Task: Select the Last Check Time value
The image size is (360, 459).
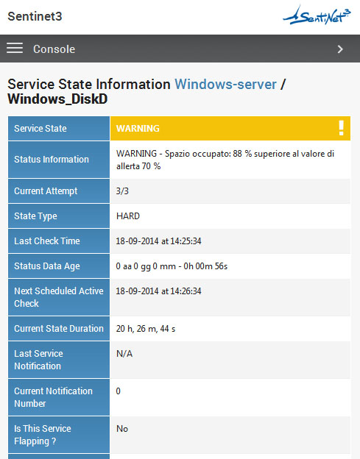Action: click(x=158, y=241)
